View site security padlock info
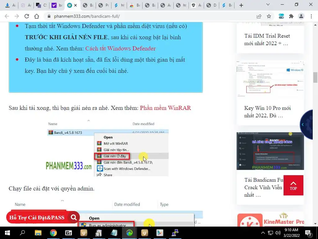Image resolution: width=318 pixels, height=239 pixels. pyautogui.click(x=49, y=16)
